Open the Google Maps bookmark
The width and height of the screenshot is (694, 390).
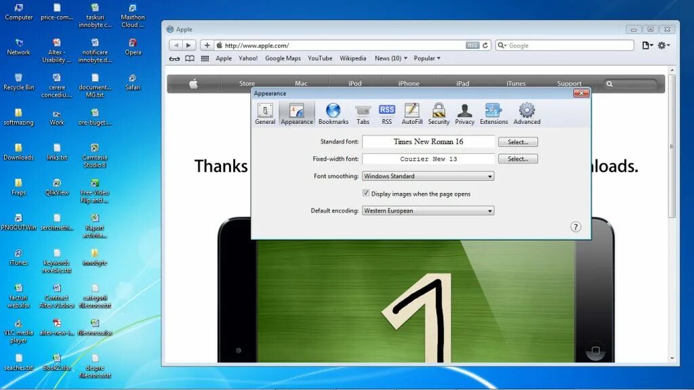point(283,58)
